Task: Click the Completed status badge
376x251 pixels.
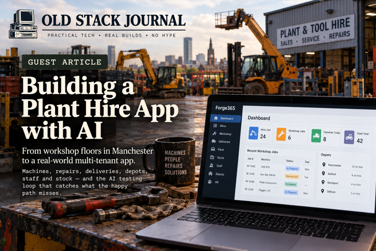Action: [x=291, y=184]
